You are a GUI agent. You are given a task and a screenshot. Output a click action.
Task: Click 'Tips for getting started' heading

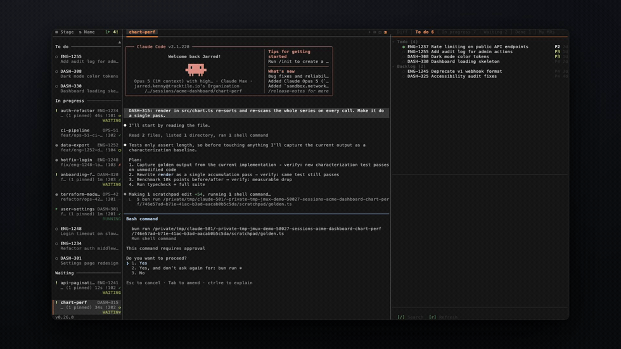pyautogui.click(x=289, y=54)
